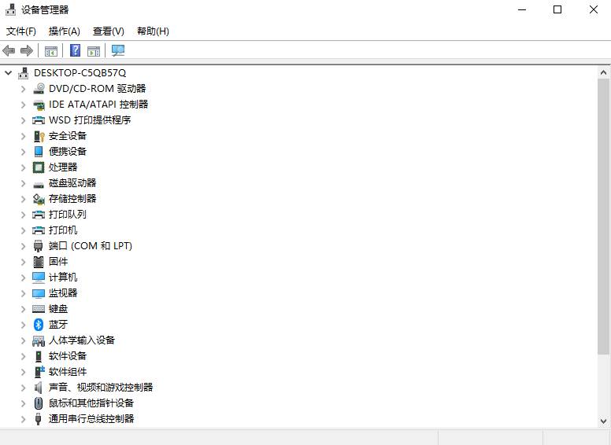Select the DESKTOP-C5QB57Q computer name
Viewport: 611px width, 445px height.
80,73
